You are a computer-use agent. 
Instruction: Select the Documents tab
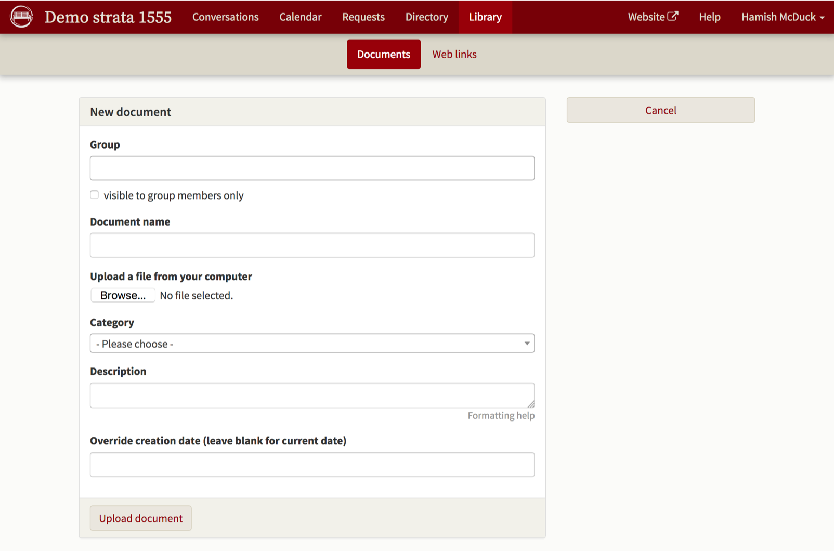(383, 54)
